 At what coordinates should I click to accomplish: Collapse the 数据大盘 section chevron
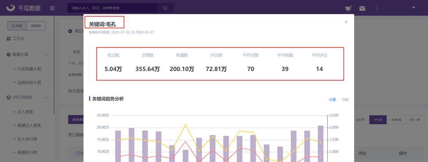pos(46,55)
